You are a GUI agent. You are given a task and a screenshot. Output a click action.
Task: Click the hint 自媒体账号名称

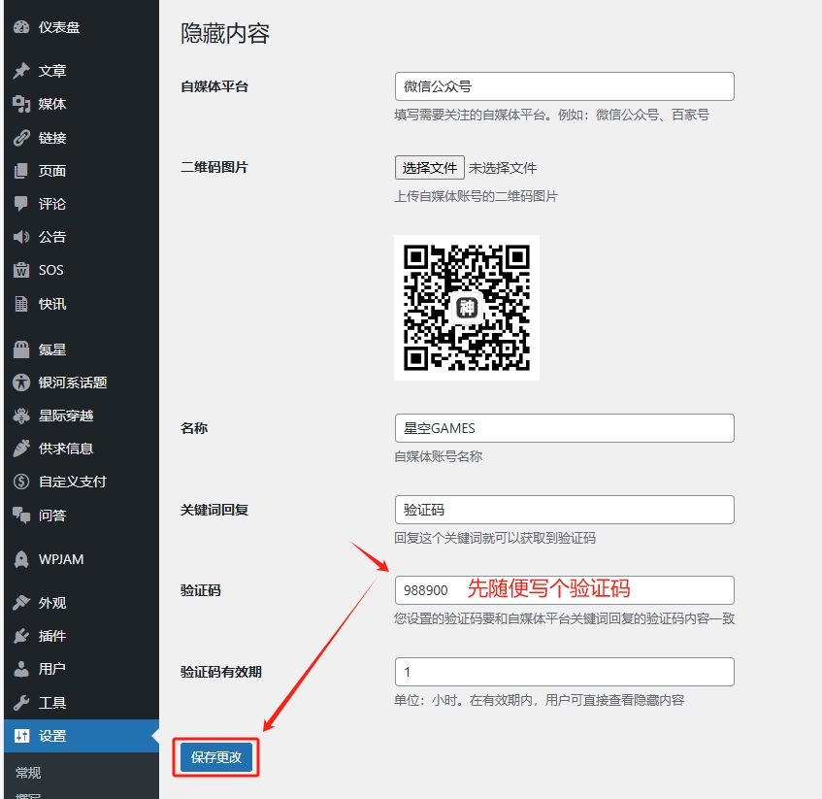[x=439, y=456]
